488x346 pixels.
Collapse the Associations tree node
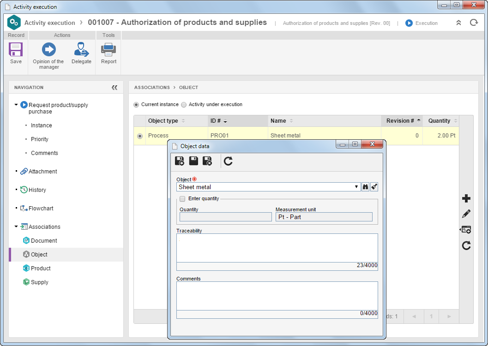pos(16,227)
